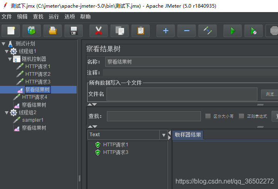Click the 注释 comment field
This screenshot has width=278, height=189.
[x=190, y=73]
